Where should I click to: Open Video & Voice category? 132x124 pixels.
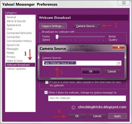point(15,61)
